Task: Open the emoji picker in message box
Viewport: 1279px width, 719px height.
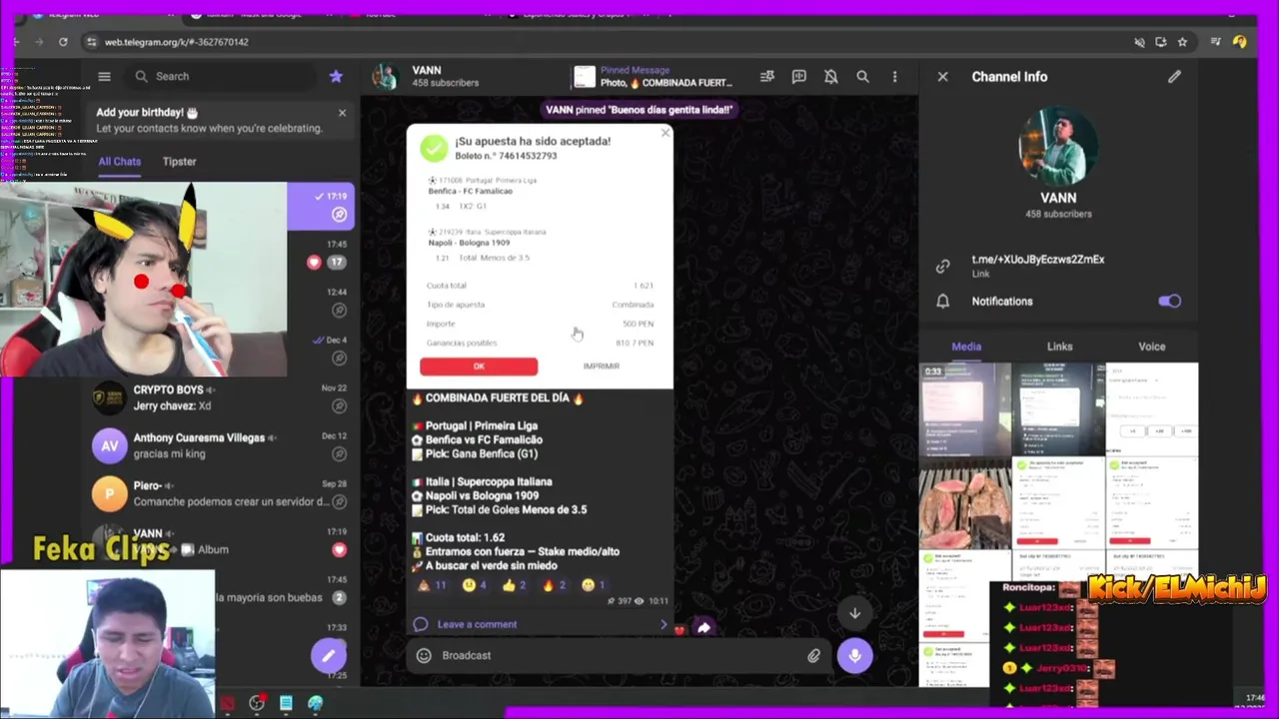Action: (424, 655)
